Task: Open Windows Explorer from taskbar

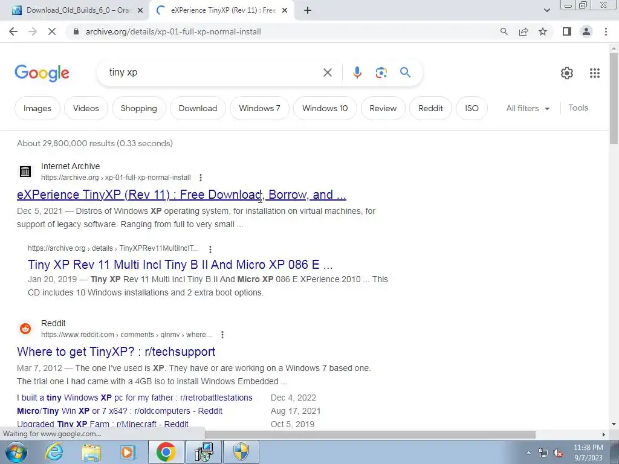Action: click(x=91, y=452)
